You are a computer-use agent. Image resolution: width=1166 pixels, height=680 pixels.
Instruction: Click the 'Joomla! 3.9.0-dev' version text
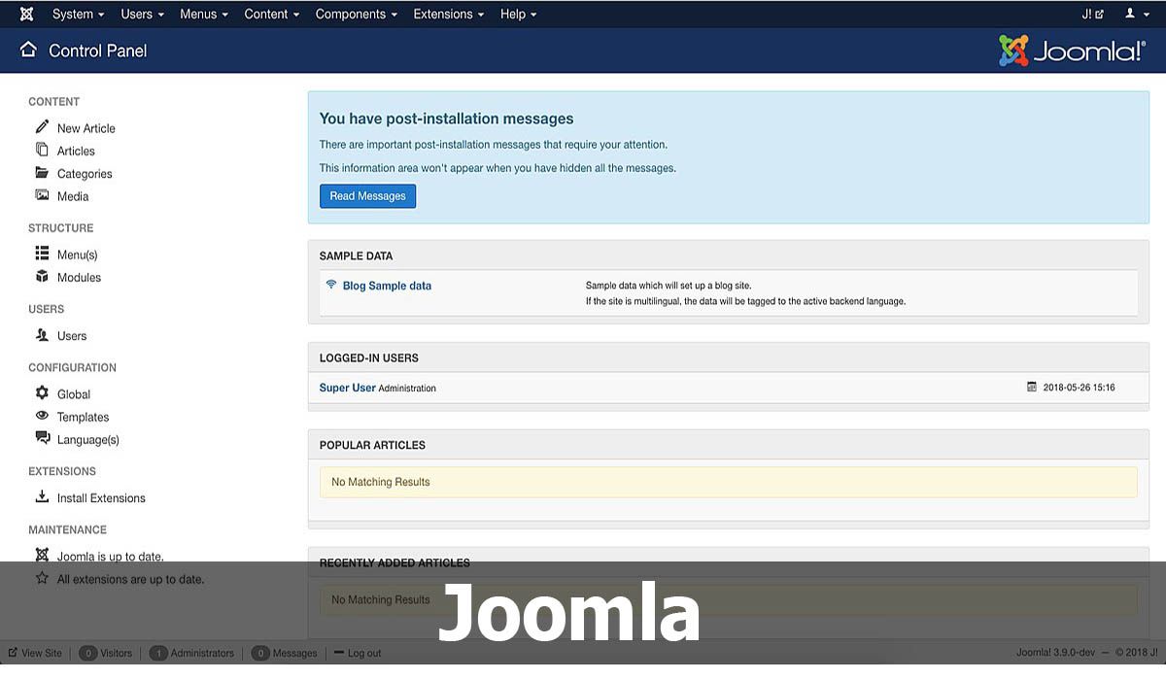[x=1054, y=653]
